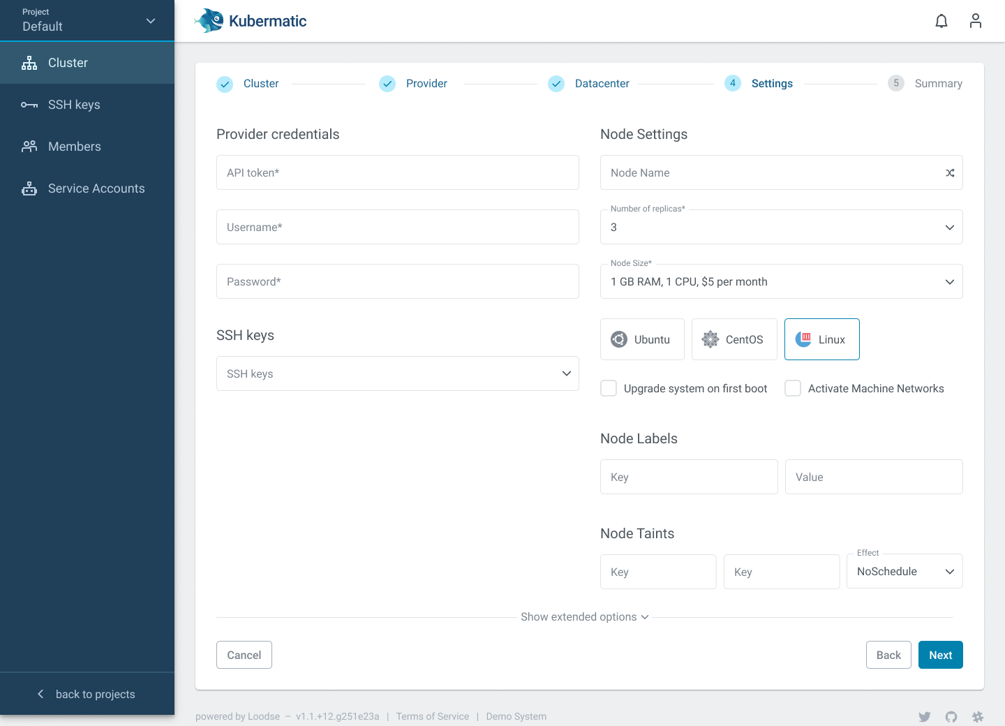The height and width of the screenshot is (726, 1005).
Task: Click the Cluster sidebar network icon
Action: point(29,63)
